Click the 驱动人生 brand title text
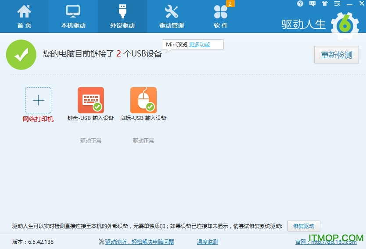Viewport: 366px width, 249px height. (x=303, y=25)
